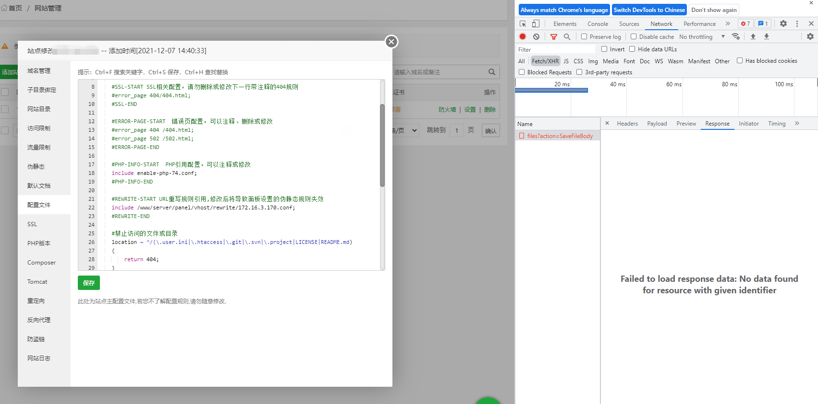Image resolution: width=818 pixels, height=404 pixels.
Task: Click the green 保存 save button
Action: (x=89, y=283)
